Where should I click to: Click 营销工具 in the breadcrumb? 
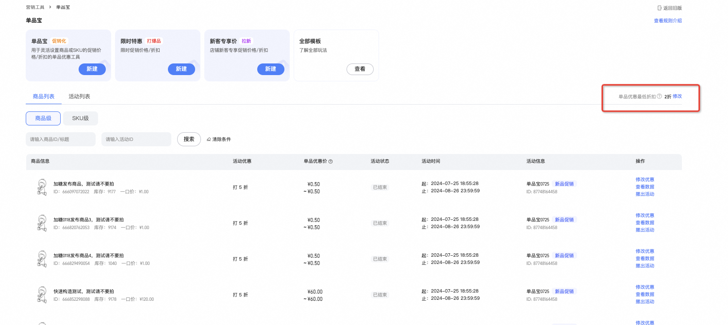click(x=35, y=7)
